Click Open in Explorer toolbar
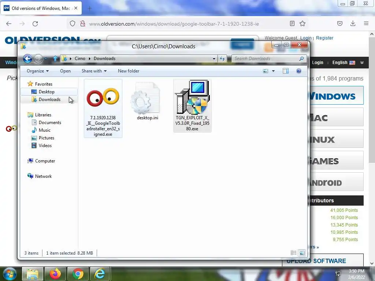This screenshot has height=281, width=375. click(65, 71)
